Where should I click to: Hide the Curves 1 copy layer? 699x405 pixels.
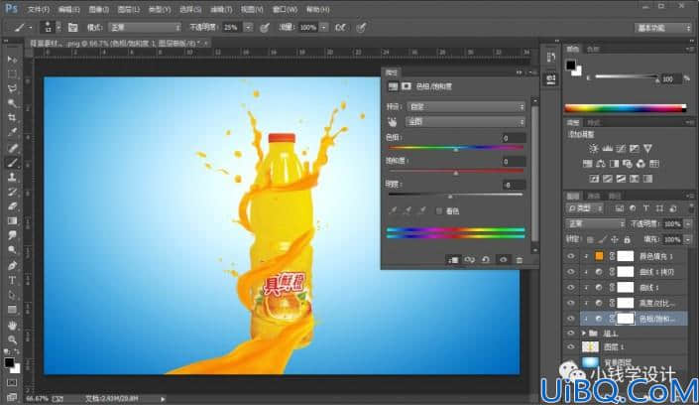tap(571, 272)
